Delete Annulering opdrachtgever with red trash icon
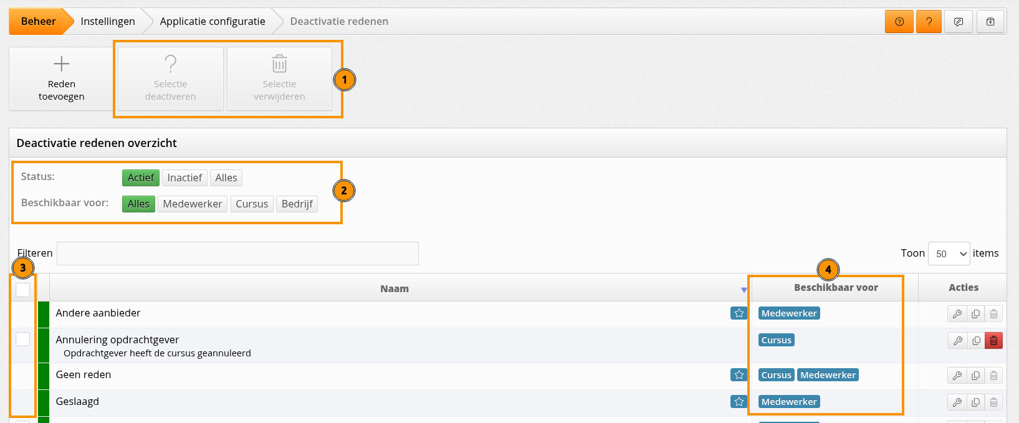The height and width of the screenshot is (423, 1019). coord(993,341)
